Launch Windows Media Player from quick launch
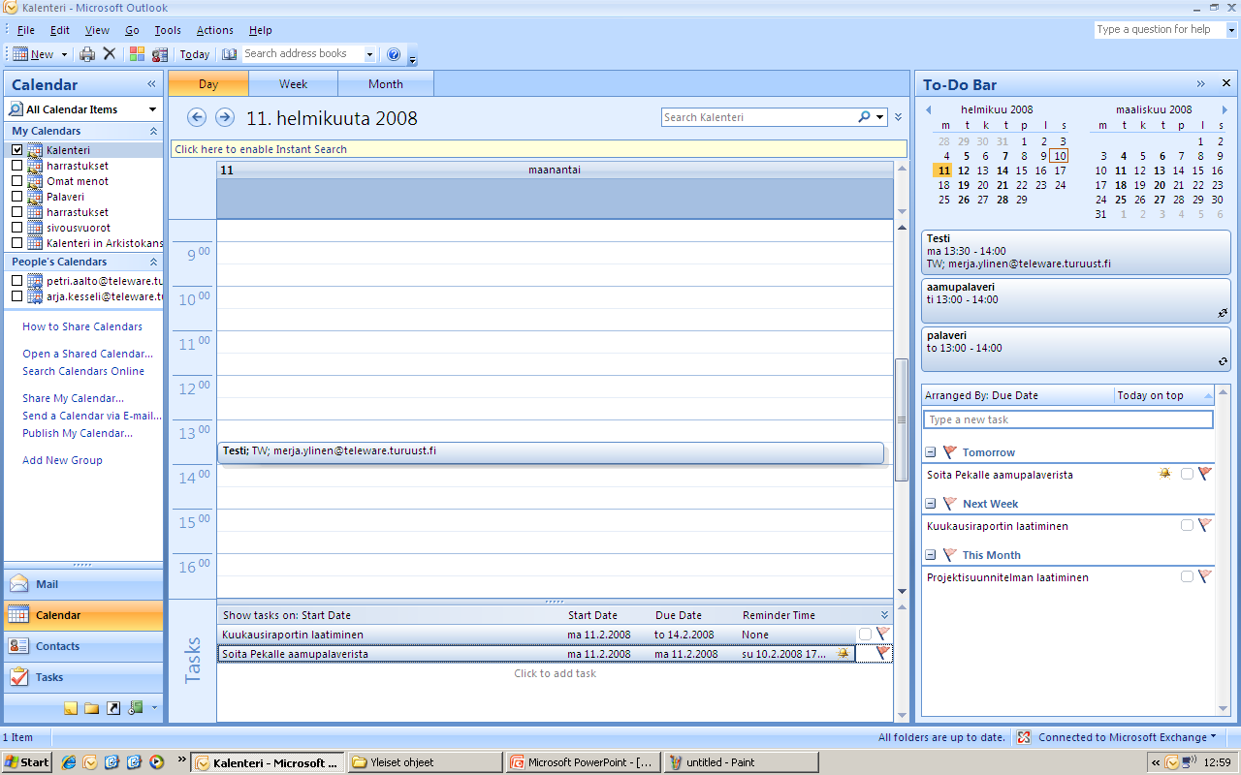 click(x=155, y=762)
